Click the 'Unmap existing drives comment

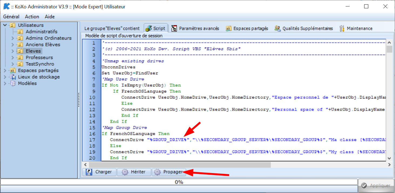pyautogui.click(x=133, y=61)
